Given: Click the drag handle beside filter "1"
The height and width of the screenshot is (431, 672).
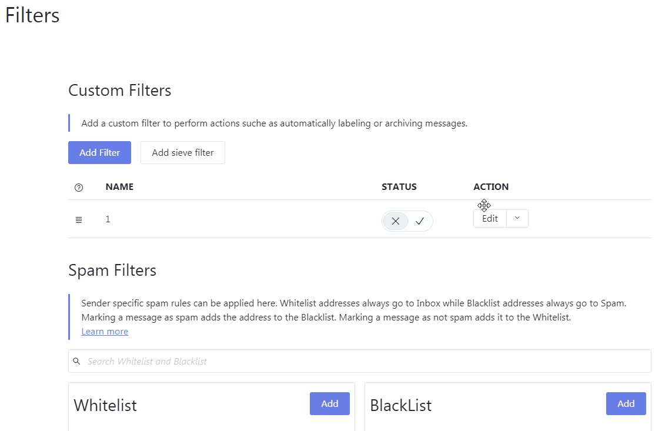Looking at the screenshot, I should (x=79, y=219).
